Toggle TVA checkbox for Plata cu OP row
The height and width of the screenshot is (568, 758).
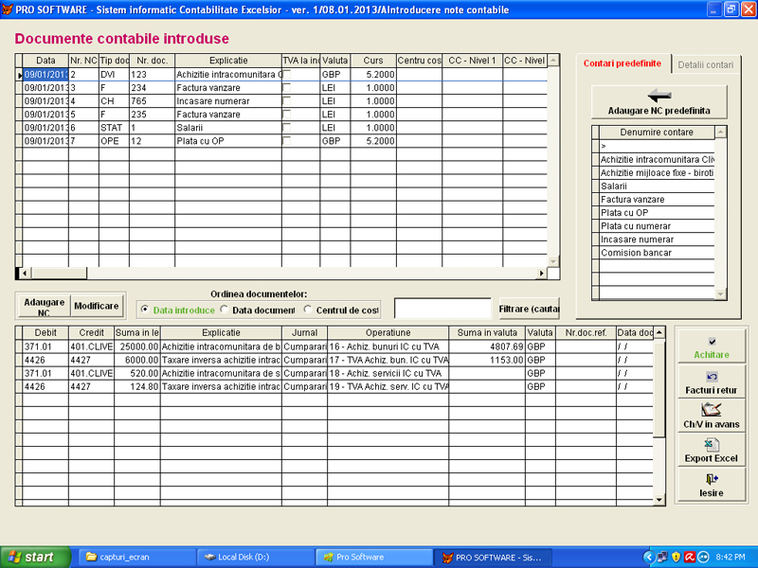287,140
